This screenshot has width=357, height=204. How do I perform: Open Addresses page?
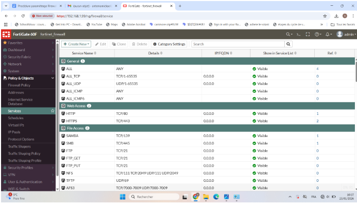pos(16,92)
